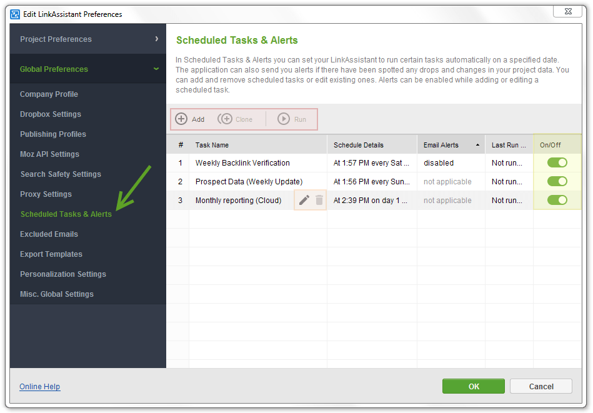This screenshot has height=413, width=593.
Task: Open Excluded Emails section
Action: tap(49, 234)
